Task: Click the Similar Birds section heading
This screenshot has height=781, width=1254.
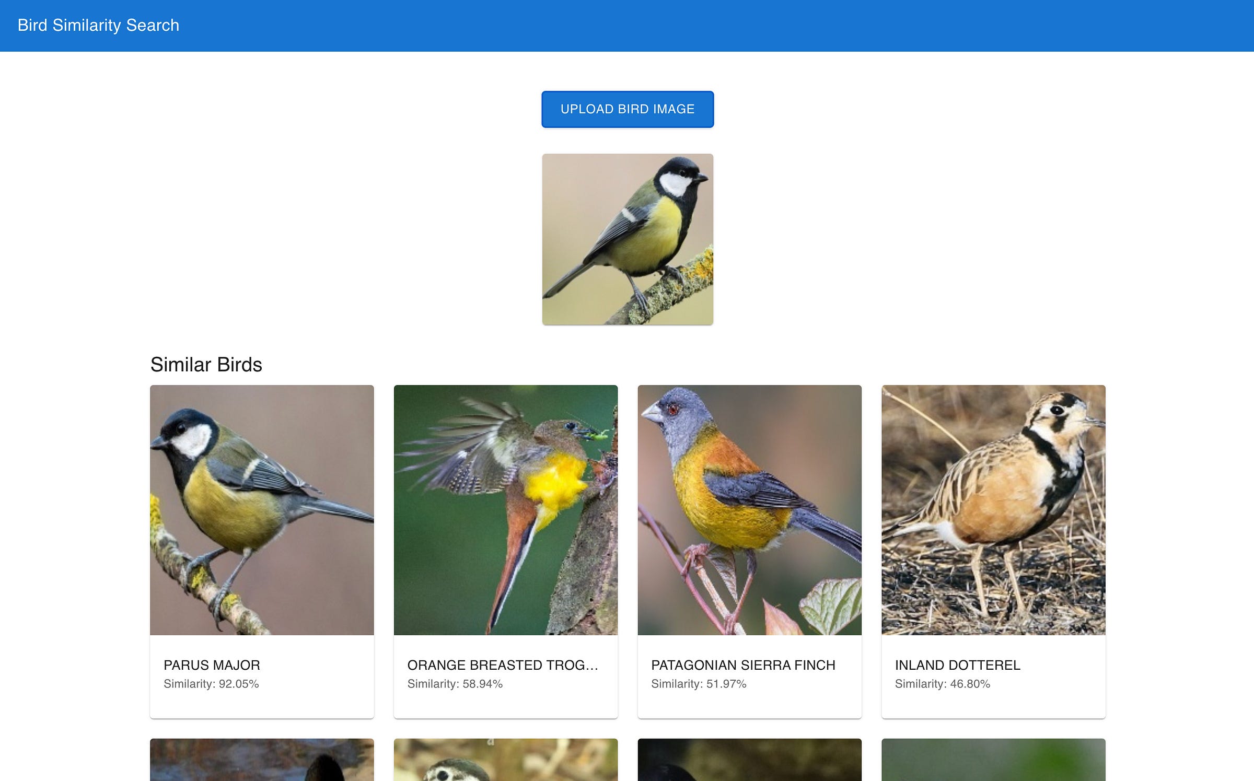Action: pyautogui.click(x=206, y=365)
